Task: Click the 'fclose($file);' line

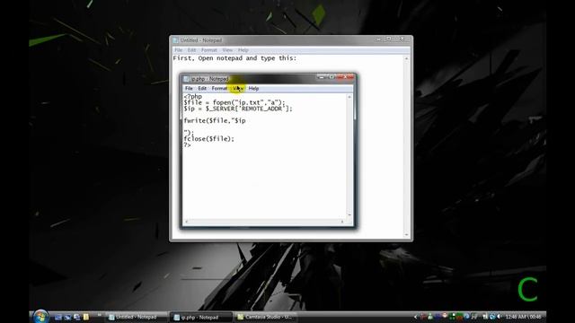Action: click(x=208, y=139)
